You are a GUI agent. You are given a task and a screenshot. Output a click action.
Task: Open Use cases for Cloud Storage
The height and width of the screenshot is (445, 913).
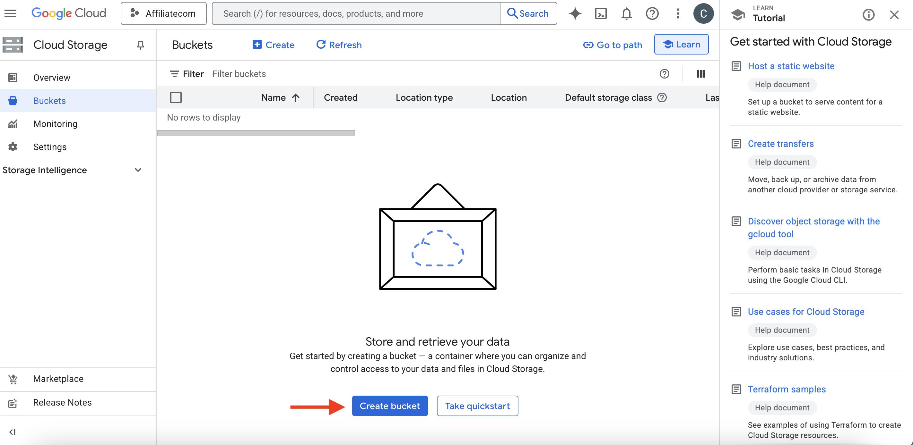pyautogui.click(x=806, y=312)
